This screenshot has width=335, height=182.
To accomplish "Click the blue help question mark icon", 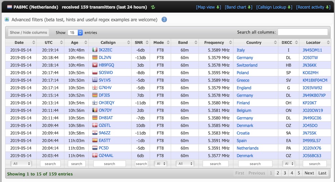I will pyautogui.click(x=164, y=20).
